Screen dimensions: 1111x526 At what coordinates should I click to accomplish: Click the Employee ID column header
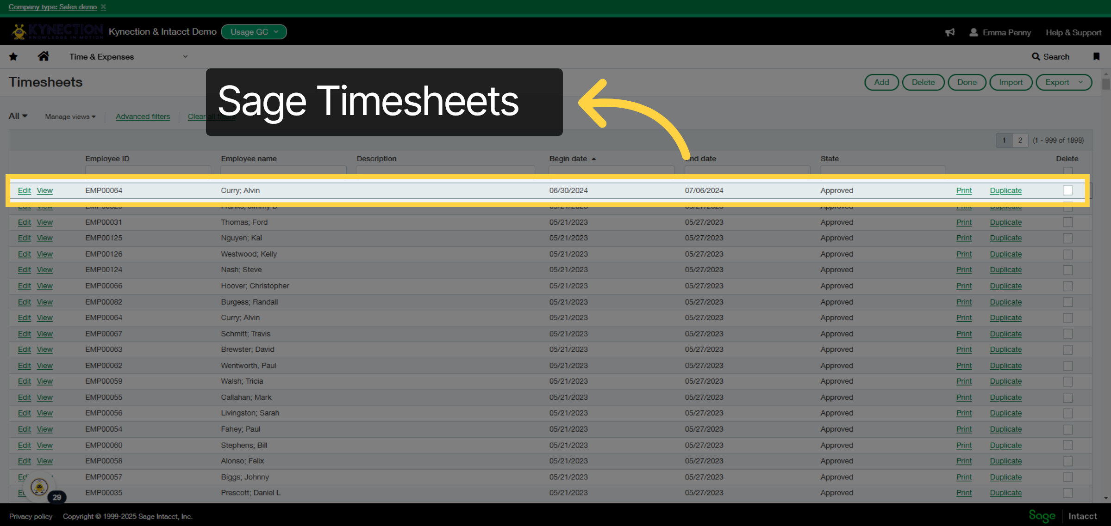107,159
